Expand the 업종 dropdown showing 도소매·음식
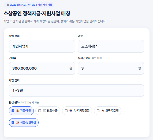Viewport: 153px width, 140px height. coord(111,46)
